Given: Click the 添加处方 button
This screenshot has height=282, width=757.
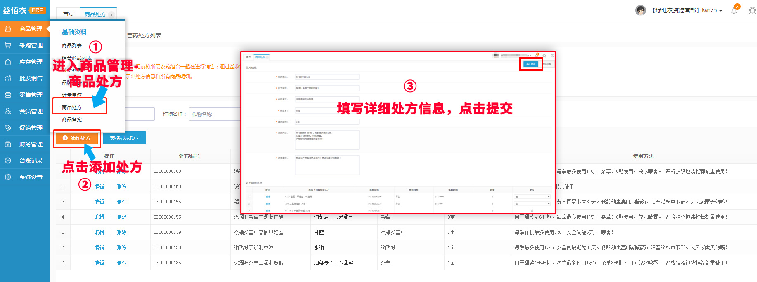Looking at the screenshot, I should (x=77, y=138).
